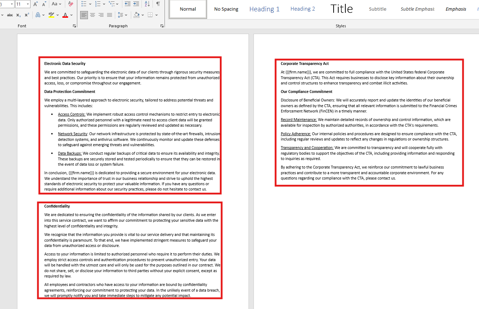Toggle superscript formatting
Screen dimensions: 479x309
tap(27, 15)
